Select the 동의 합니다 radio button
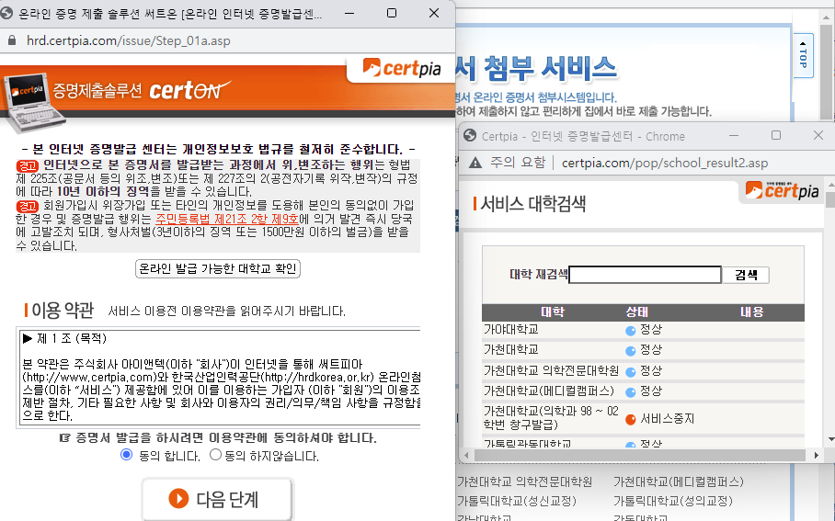Screen dimensions: 835x521 point(126,455)
